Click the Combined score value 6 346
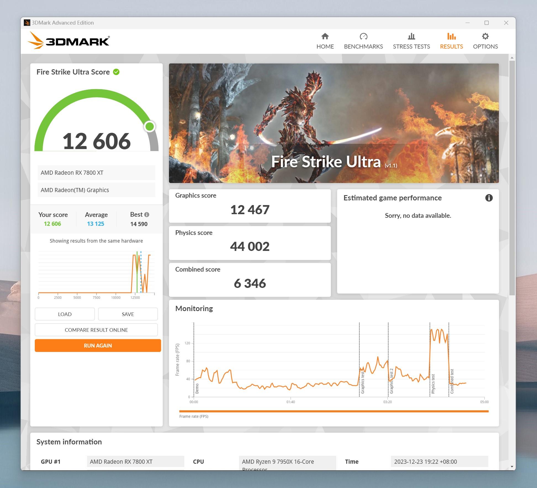 coord(250,283)
